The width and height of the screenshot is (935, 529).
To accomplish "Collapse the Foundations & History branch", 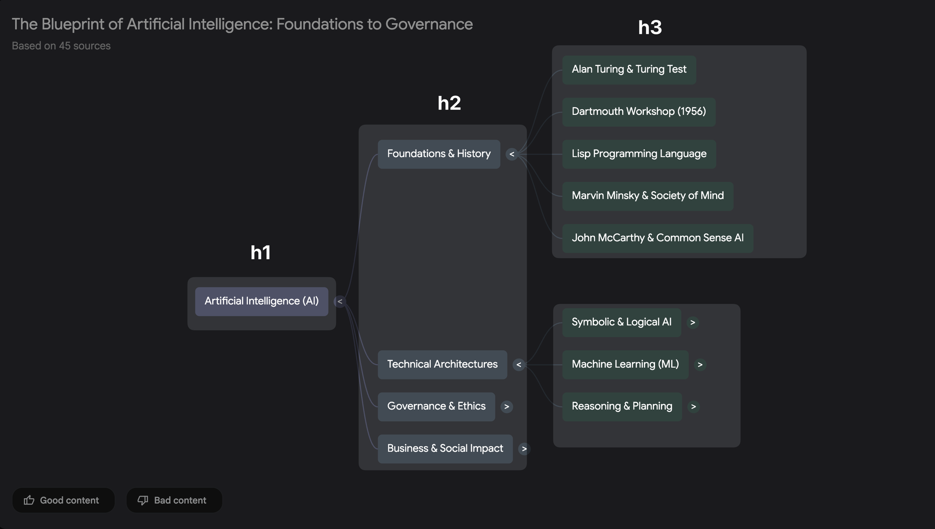I will coord(512,154).
